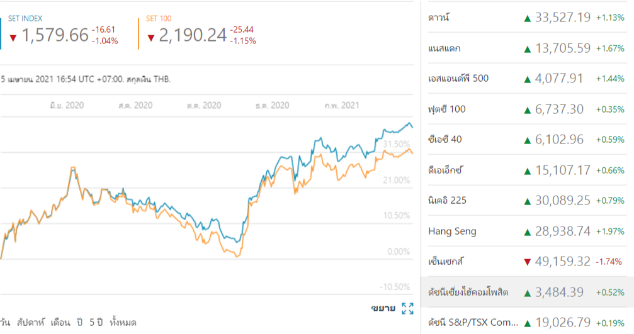Click the green up arrow beside 4,077.91
This screenshot has width=634, height=334.
[528, 79]
